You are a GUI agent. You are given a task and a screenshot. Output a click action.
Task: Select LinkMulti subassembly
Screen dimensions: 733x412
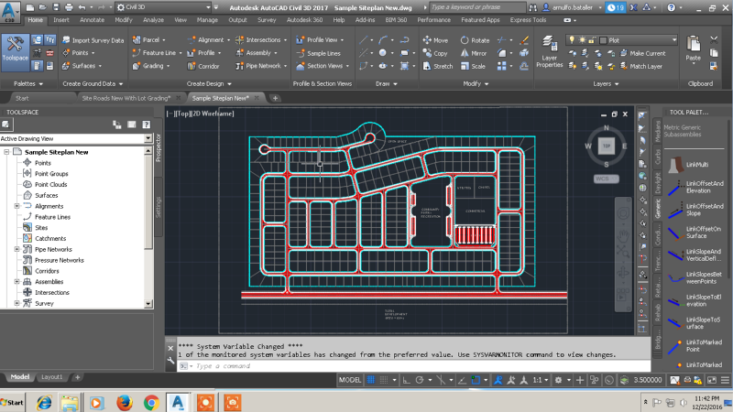(695, 165)
